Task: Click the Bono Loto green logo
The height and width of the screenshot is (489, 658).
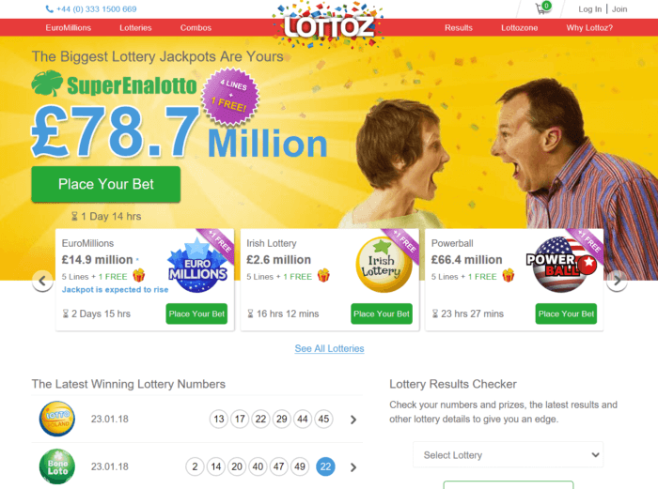Action: point(57,466)
